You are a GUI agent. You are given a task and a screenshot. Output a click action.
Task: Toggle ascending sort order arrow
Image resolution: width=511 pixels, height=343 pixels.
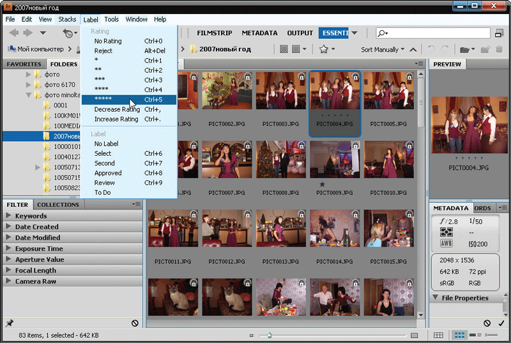(x=413, y=50)
